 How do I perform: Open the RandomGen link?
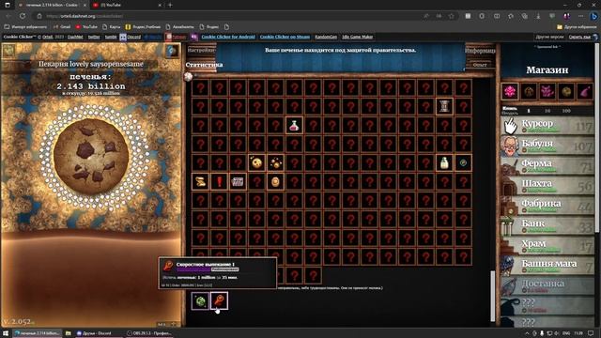[x=326, y=37]
